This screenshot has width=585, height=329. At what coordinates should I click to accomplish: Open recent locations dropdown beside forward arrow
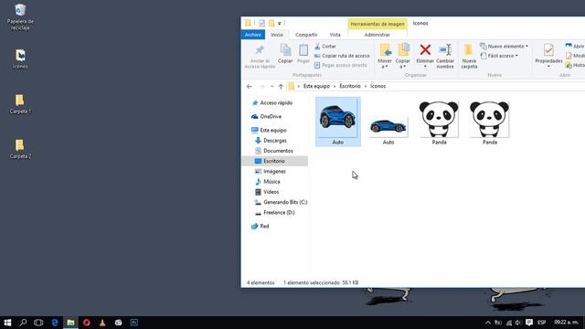point(271,86)
